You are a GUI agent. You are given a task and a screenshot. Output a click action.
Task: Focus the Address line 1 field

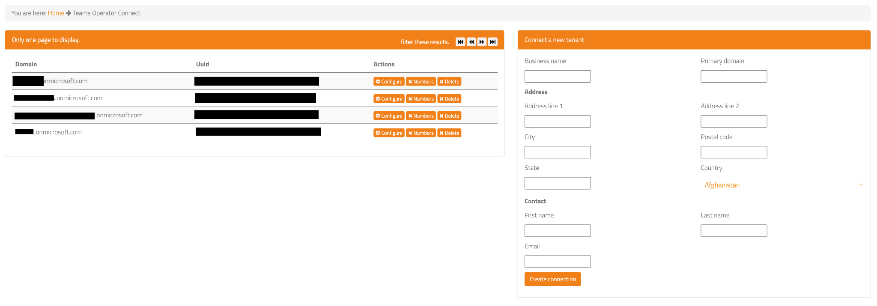(558, 122)
